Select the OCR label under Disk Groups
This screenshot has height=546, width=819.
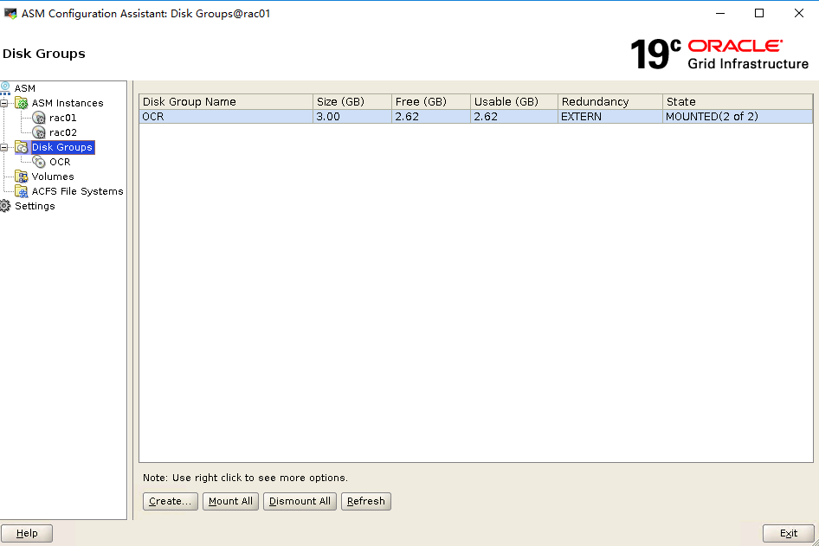60,162
